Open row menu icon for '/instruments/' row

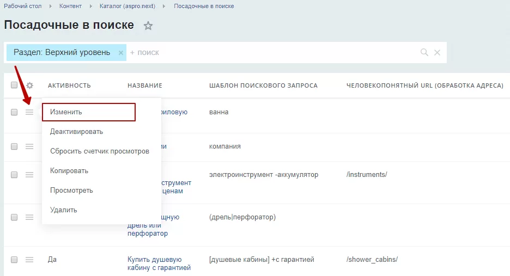click(29, 175)
